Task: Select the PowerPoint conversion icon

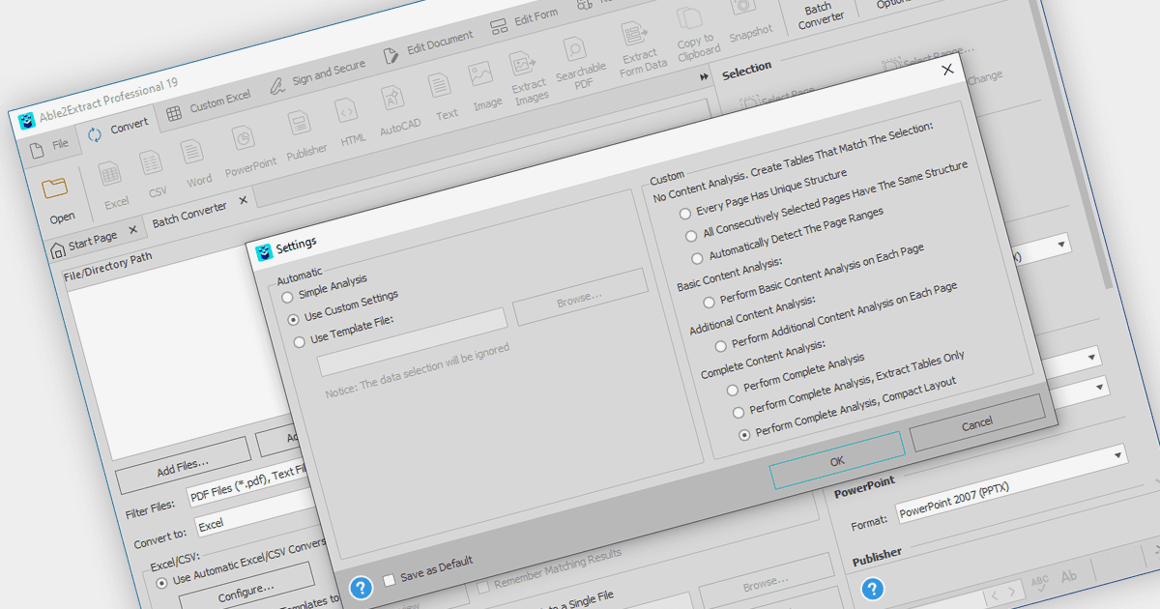Action: tap(244, 137)
